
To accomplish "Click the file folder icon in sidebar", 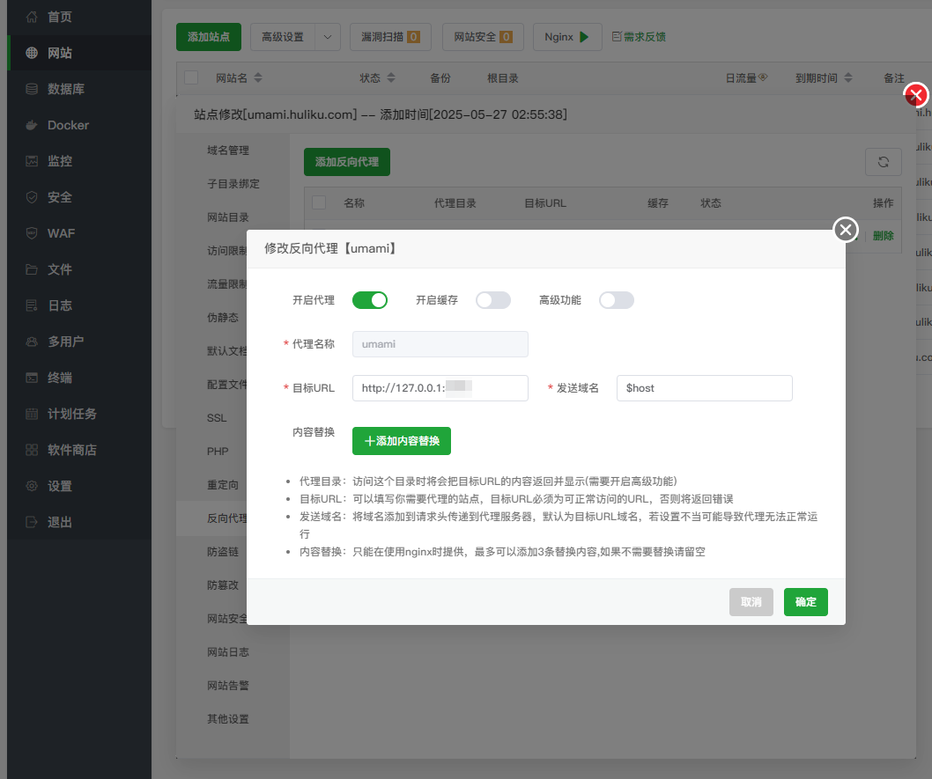I will [x=32, y=269].
